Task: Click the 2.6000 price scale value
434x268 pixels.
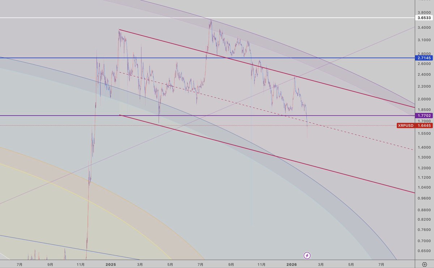Action: click(424, 64)
